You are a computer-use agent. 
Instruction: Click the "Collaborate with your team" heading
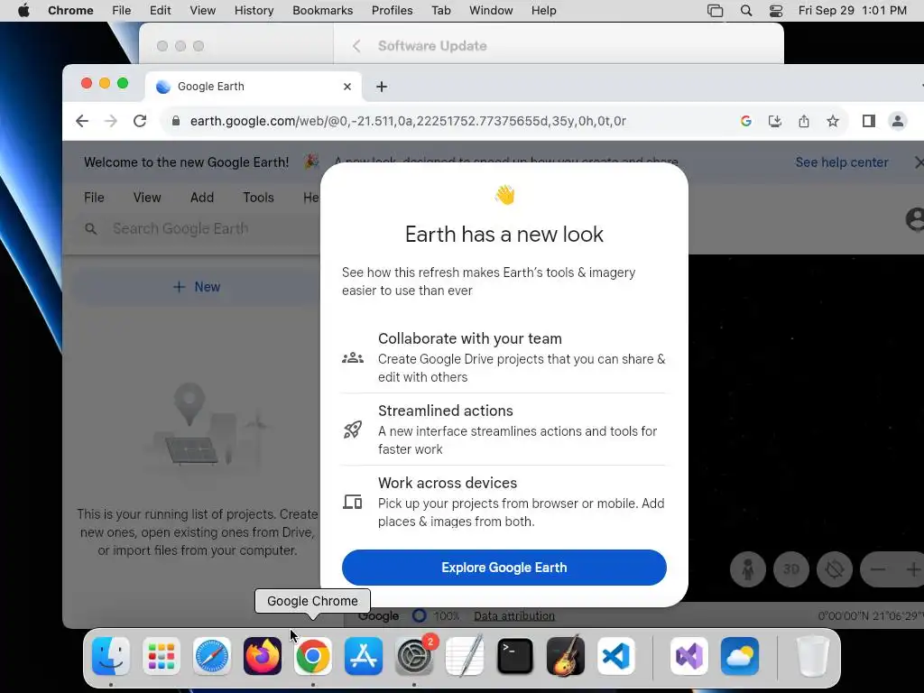[x=469, y=339]
